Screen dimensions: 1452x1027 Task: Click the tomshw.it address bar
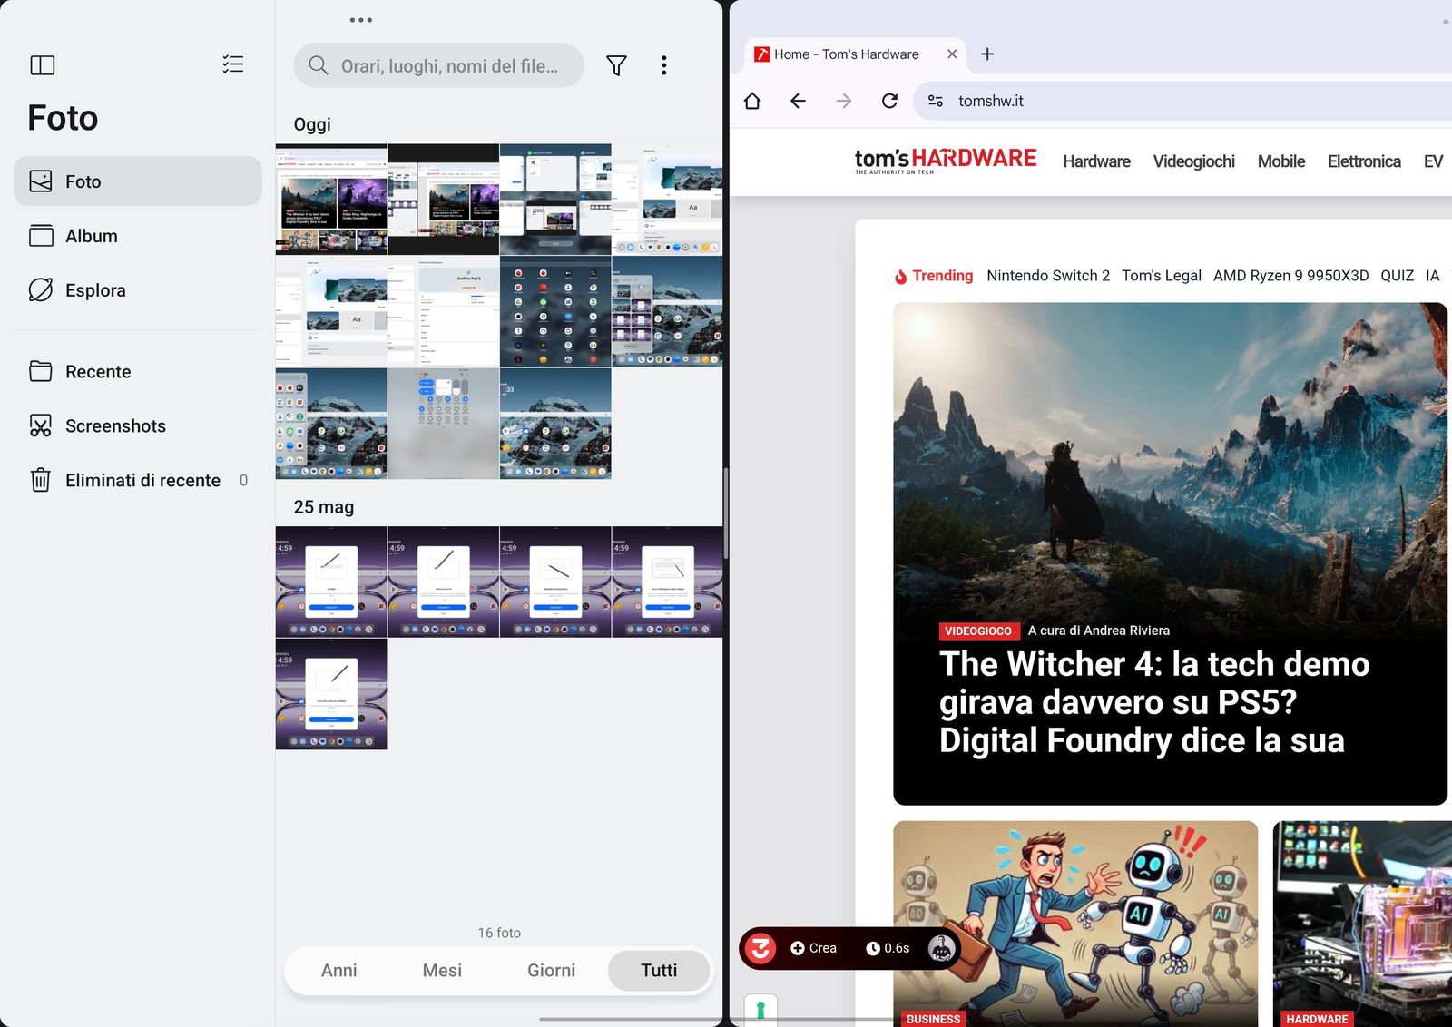click(x=1184, y=101)
